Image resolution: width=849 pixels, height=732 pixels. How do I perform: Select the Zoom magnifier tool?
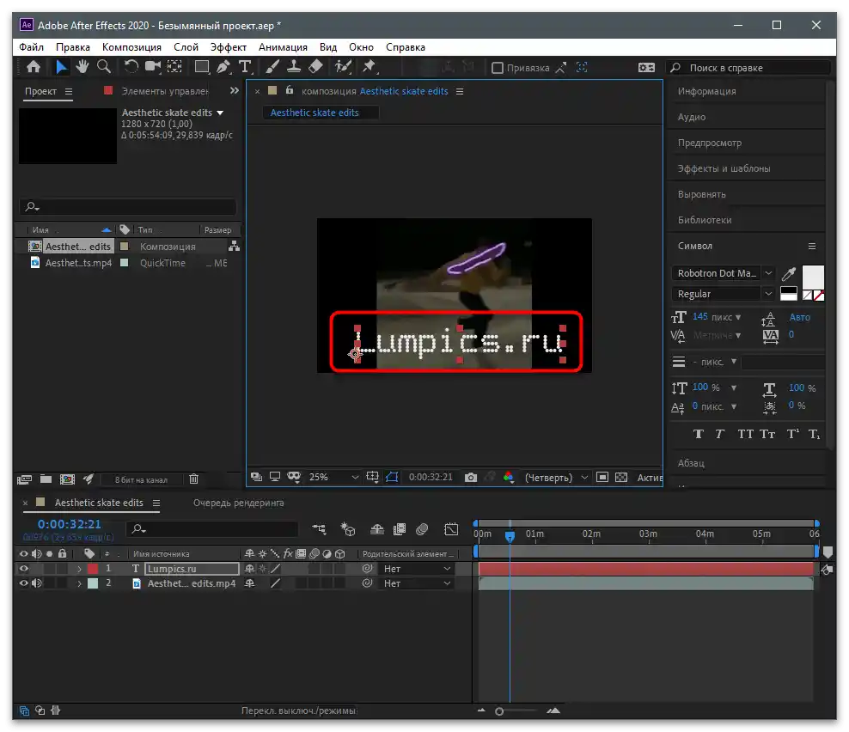point(103,67)
